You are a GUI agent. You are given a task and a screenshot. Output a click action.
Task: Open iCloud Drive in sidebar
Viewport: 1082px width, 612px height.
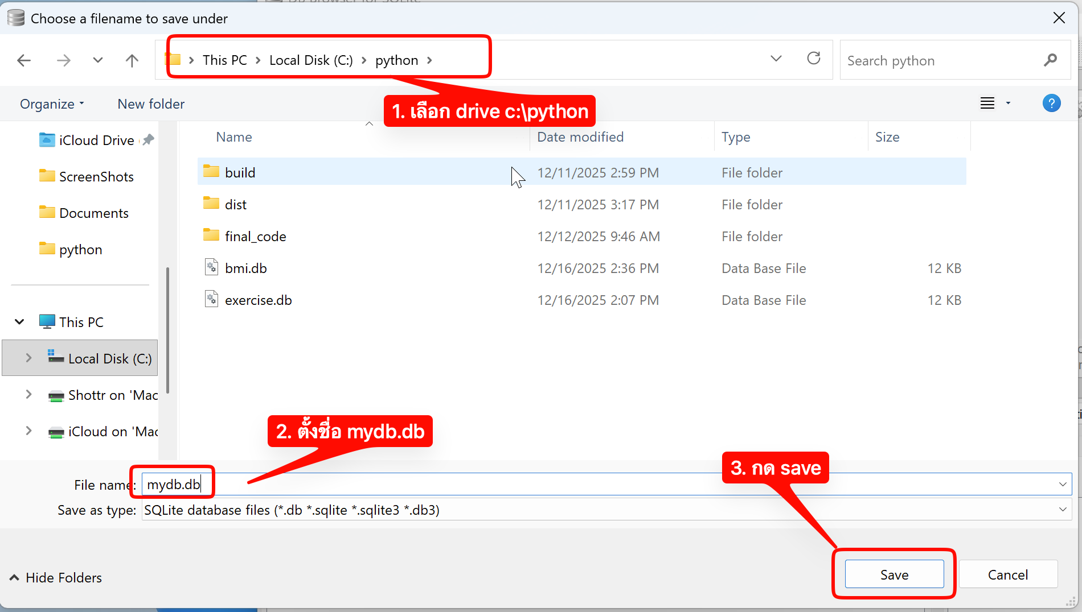tap(96, 140)
